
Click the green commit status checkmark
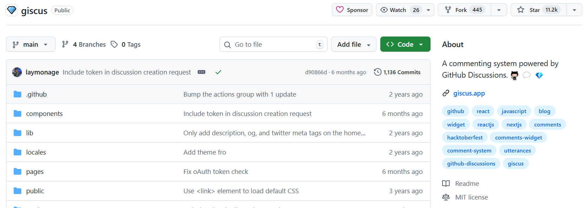pos(218,72)
